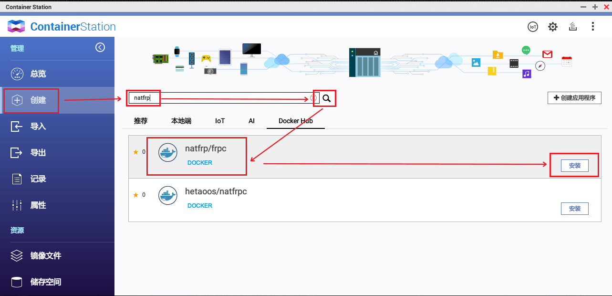
Task: Open settings gear in top bar
Action: [x=552, y=27]
